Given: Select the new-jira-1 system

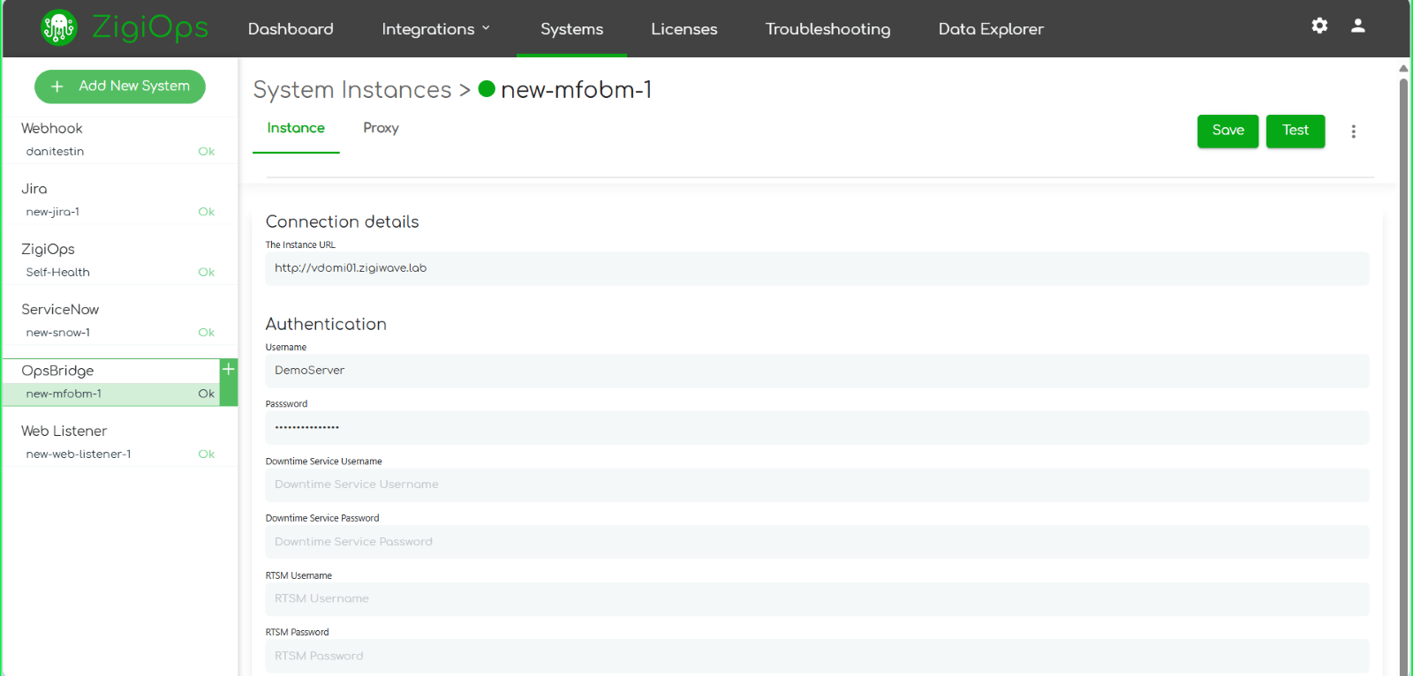Looking at the screenshot, I should [x=119, y=212].
